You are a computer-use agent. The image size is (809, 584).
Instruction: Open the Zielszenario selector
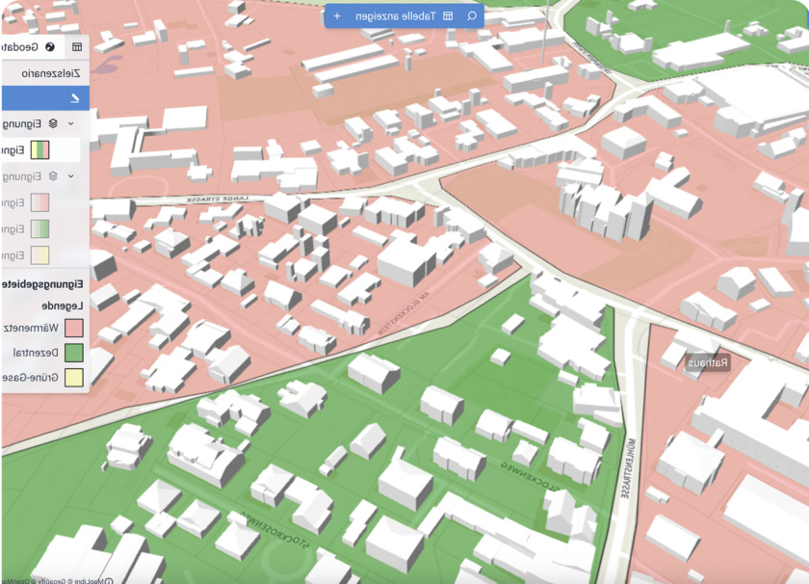43,72
